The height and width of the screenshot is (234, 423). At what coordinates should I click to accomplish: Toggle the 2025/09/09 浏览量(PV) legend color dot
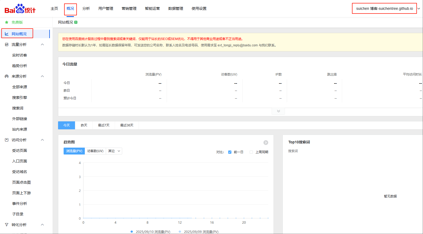point(180,232)
